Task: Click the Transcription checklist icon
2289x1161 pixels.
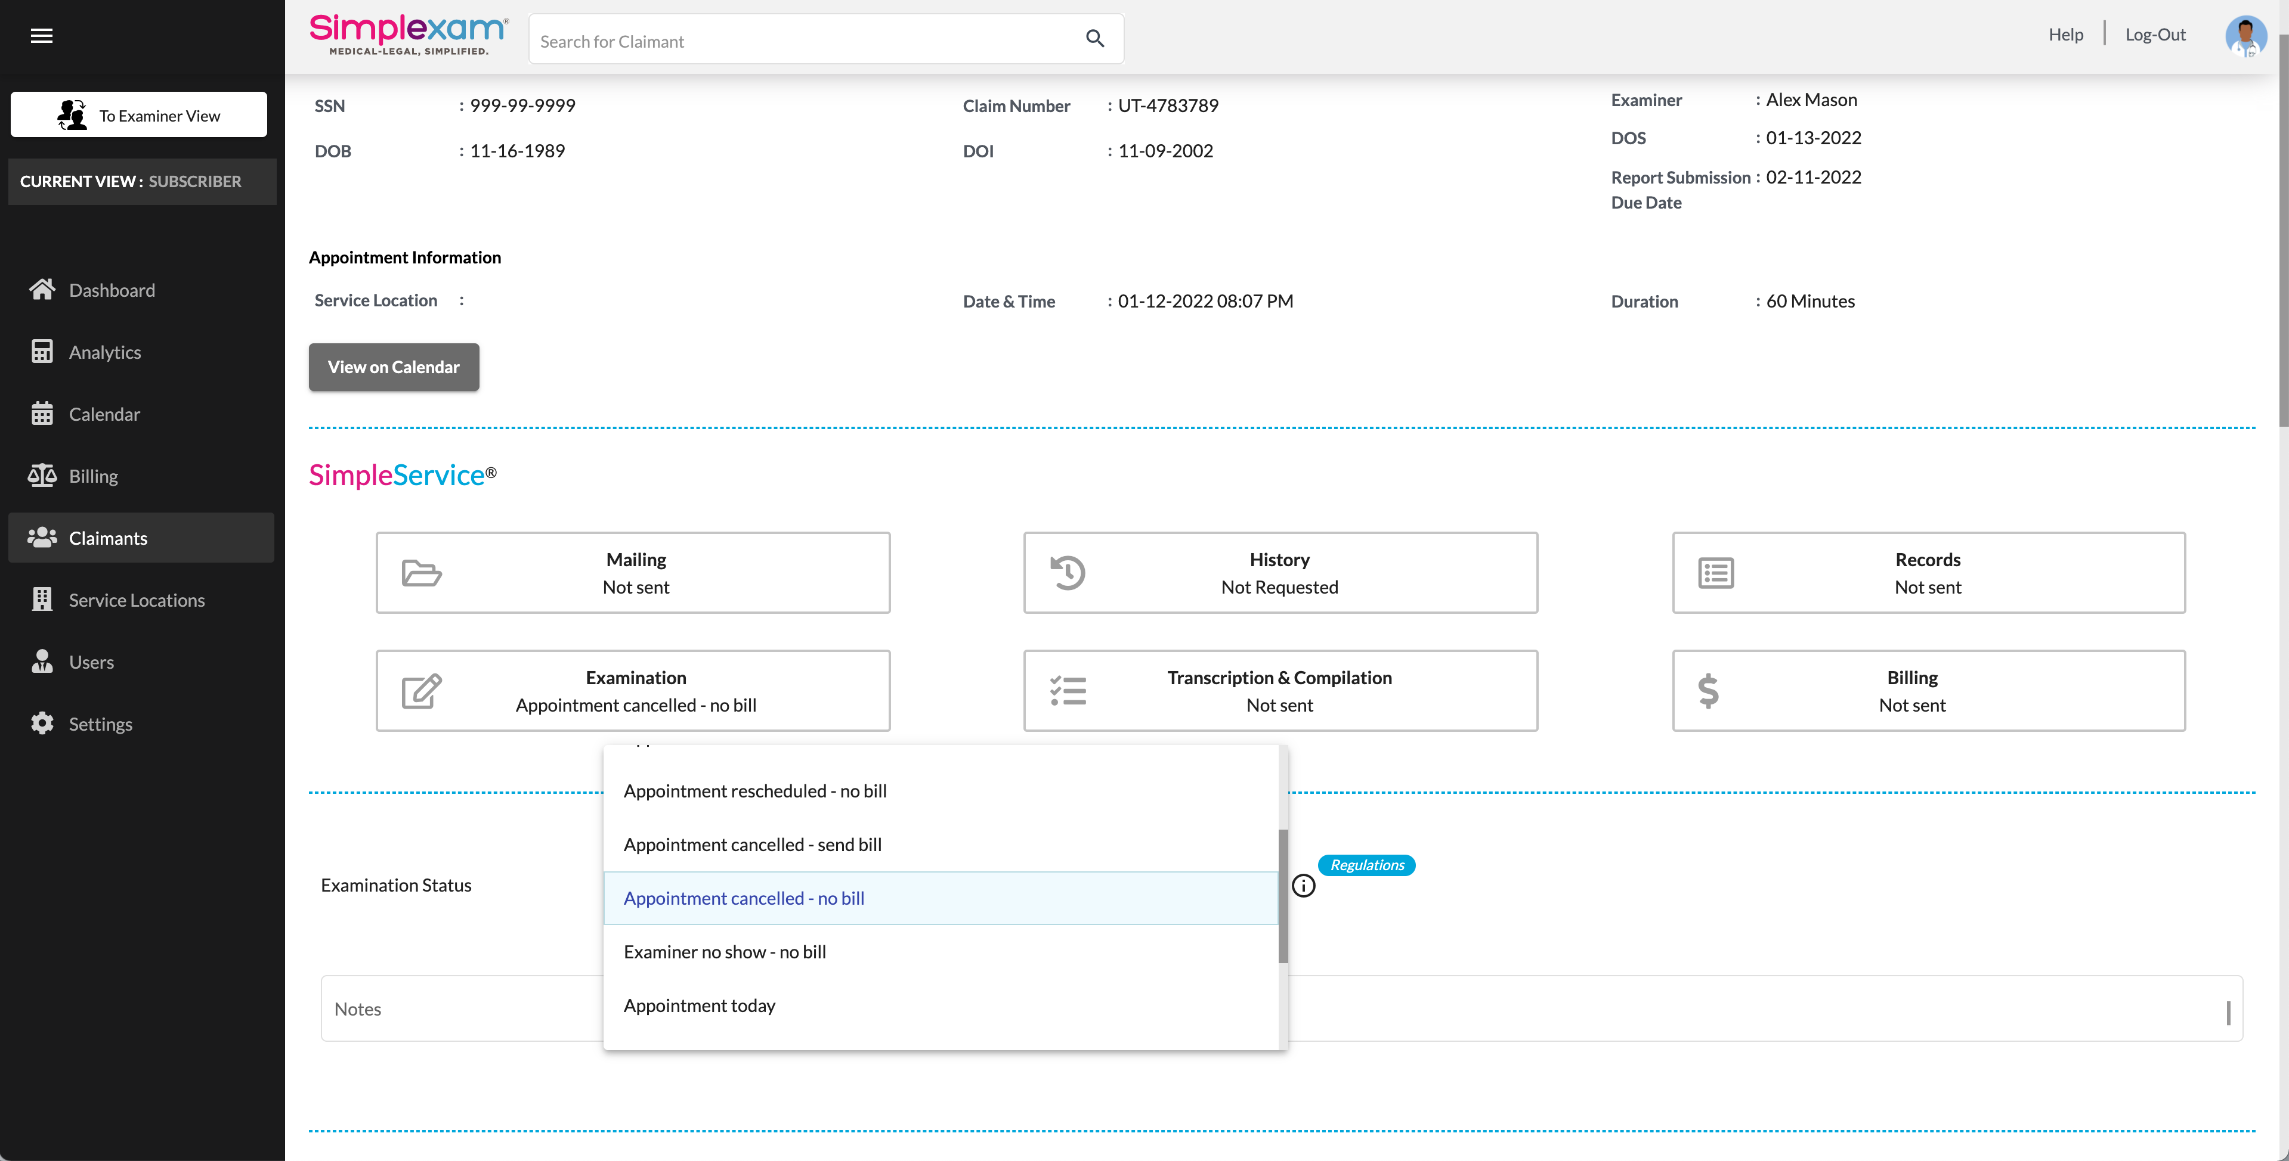Action: [1067, 691]
